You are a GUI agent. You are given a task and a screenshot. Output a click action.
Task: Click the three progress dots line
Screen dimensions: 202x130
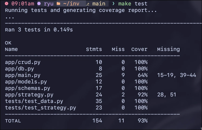tap(10, 18)
